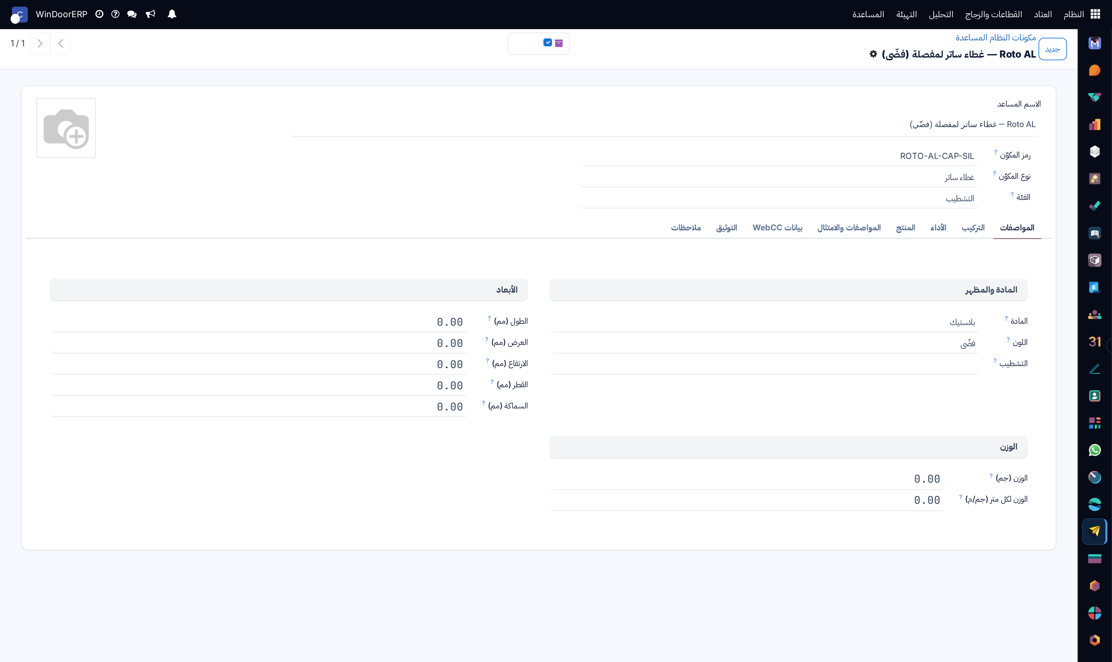Open the teal handshake CRM app
The image size is (1112, 662).
coord(1094,98)
